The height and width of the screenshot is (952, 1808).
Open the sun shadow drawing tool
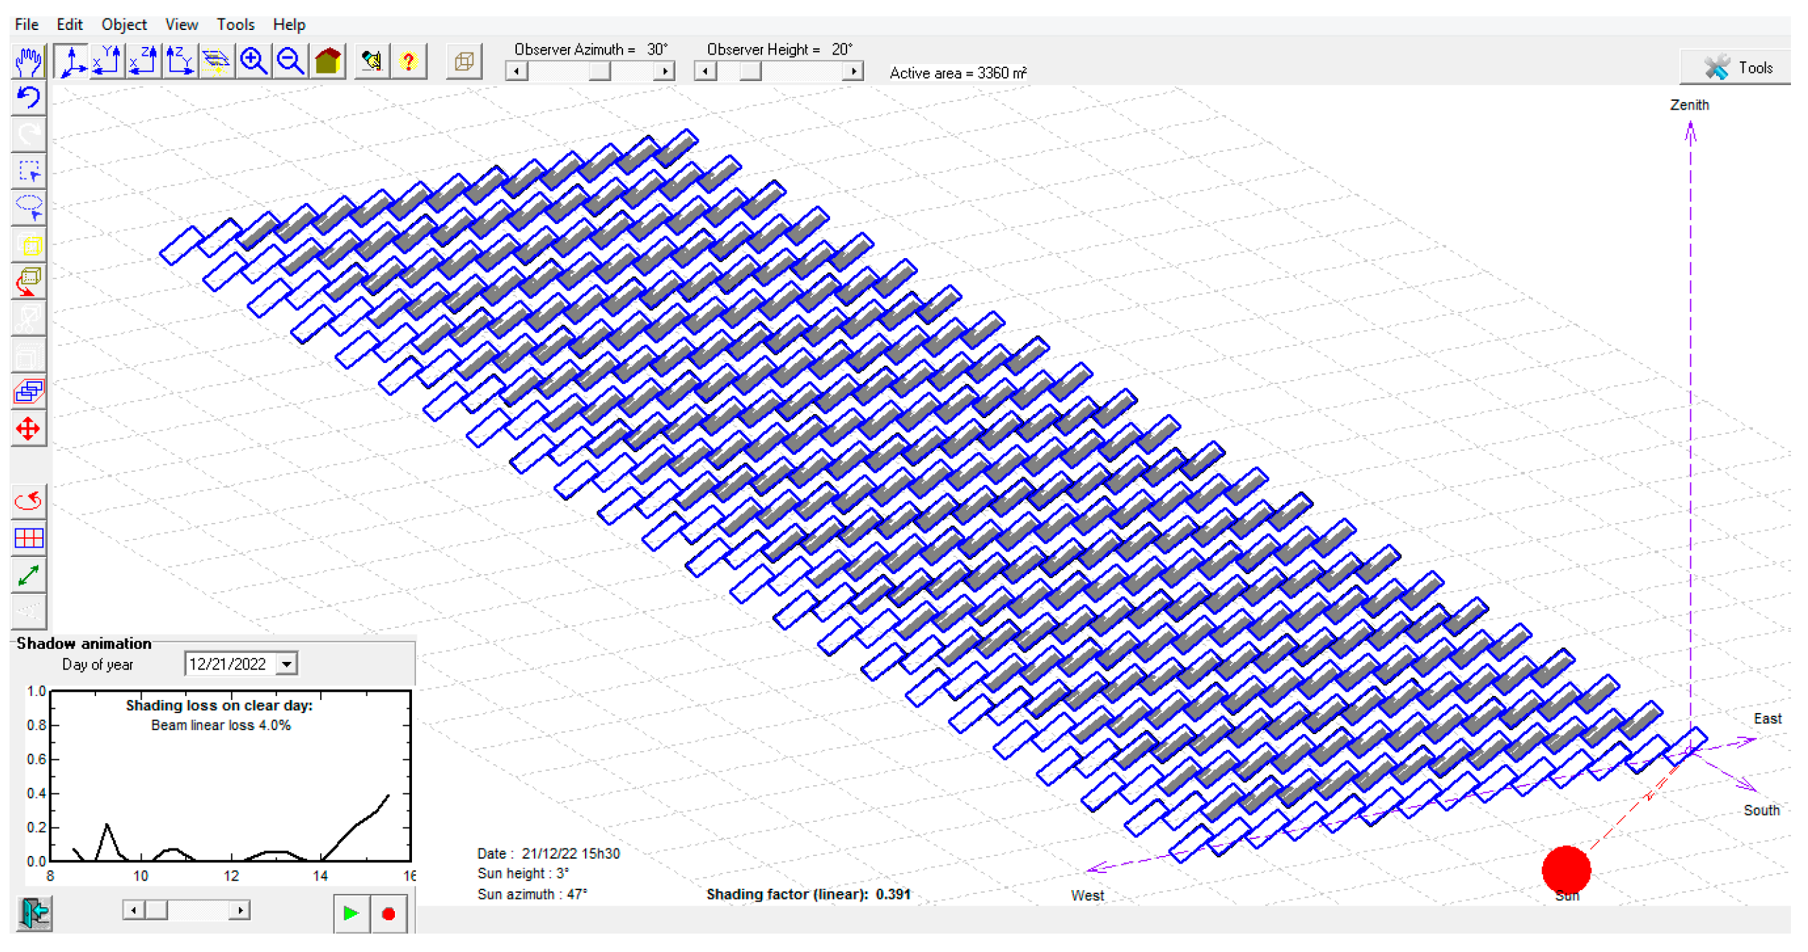tap(216, 62)
